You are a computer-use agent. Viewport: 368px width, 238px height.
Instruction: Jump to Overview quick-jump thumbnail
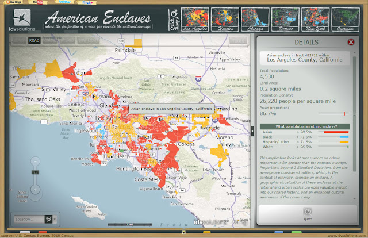[346, 20]
